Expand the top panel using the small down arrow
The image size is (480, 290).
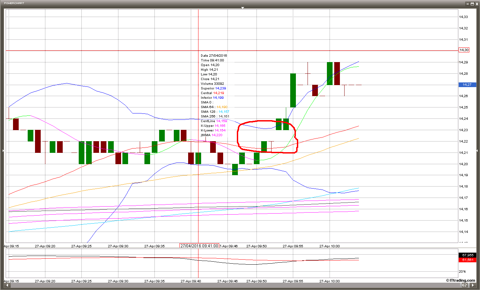[243, 8]
